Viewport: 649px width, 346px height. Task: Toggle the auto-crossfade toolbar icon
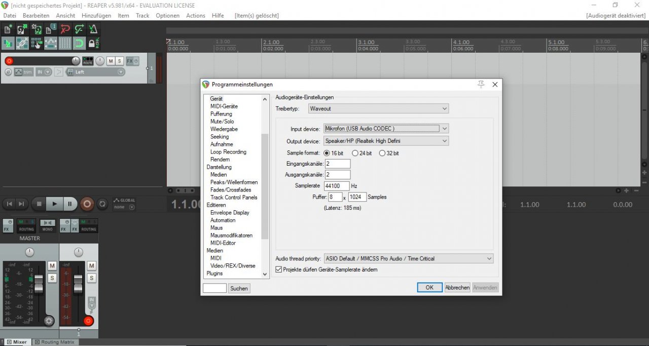point(8,43)
